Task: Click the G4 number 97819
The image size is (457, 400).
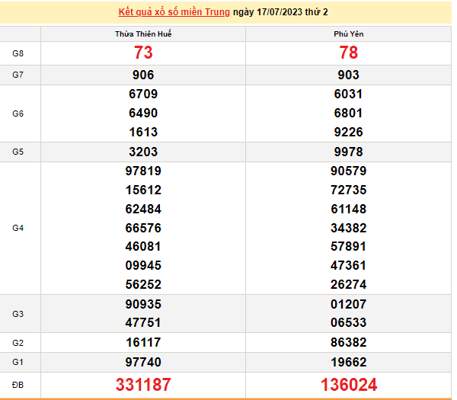Action: click(143, 171)
